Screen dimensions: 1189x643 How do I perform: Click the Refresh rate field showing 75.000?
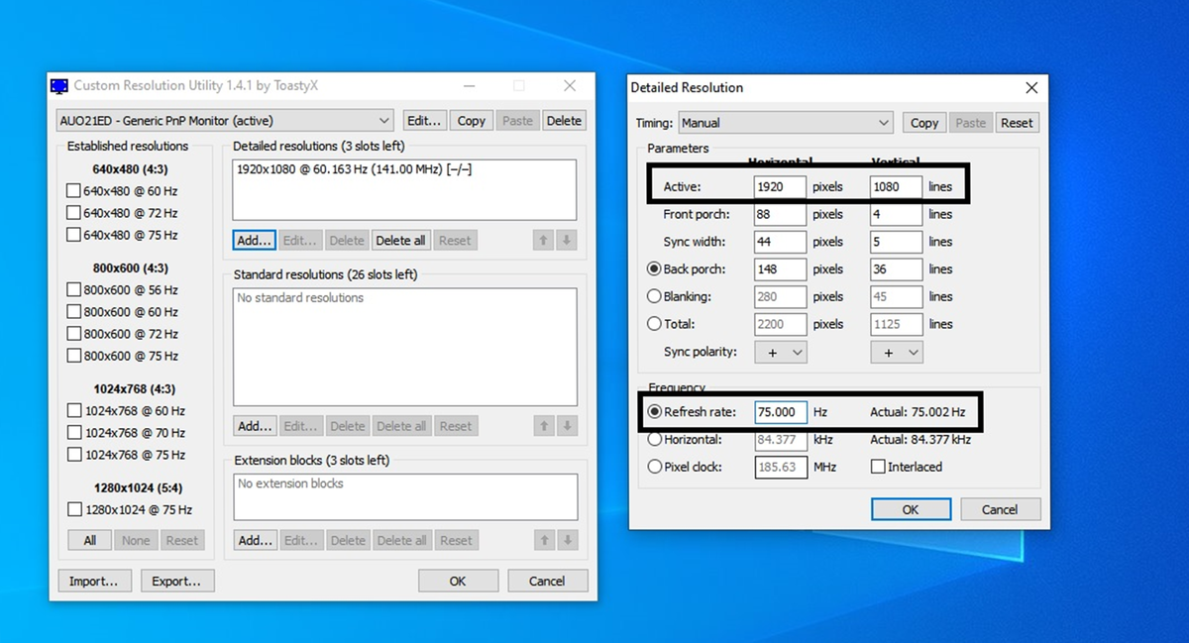[x=781, y=412]
